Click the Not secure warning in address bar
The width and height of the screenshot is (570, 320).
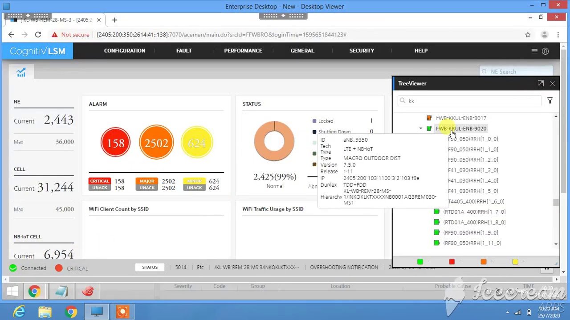click(70, 35)
